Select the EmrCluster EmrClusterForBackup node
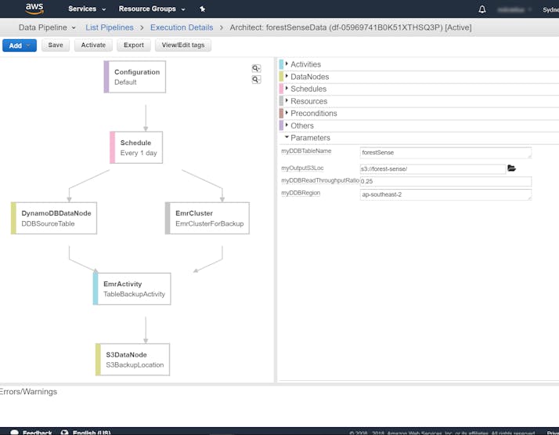The image size is (559, 435). (x=207, y=218)
